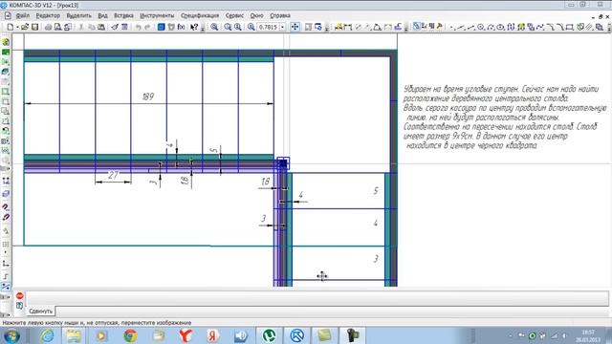Open the Спецификация menu
612x344 pixels.
point(200,15)
